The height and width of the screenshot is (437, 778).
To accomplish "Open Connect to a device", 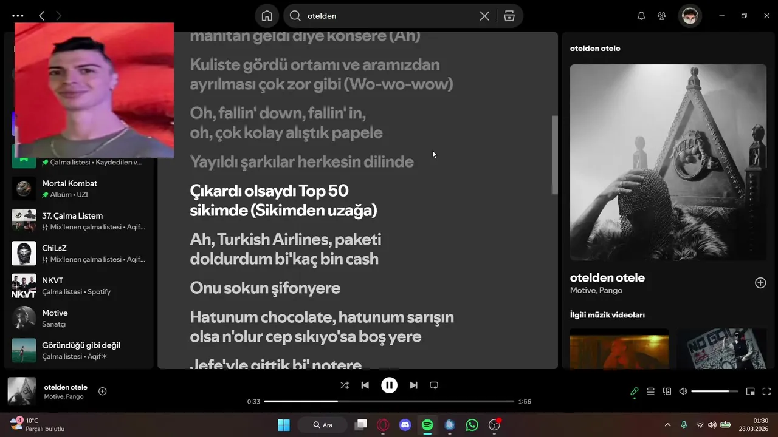I will click(667, 391).
